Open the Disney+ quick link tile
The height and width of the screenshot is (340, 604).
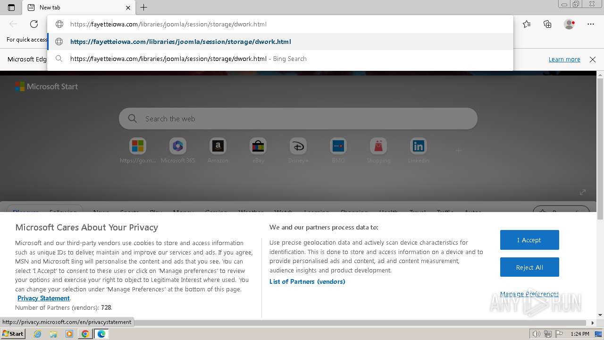[298, 151]
